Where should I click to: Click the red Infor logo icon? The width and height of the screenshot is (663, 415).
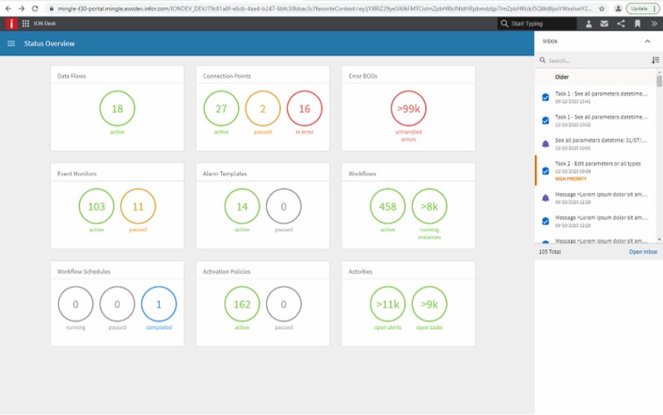[x=11, y=24]
